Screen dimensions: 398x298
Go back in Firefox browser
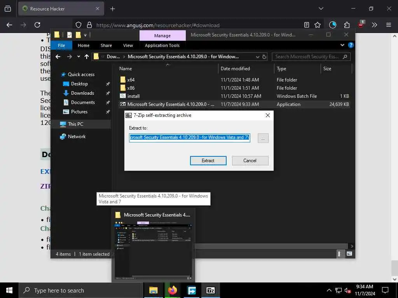[x=9, y=25]
